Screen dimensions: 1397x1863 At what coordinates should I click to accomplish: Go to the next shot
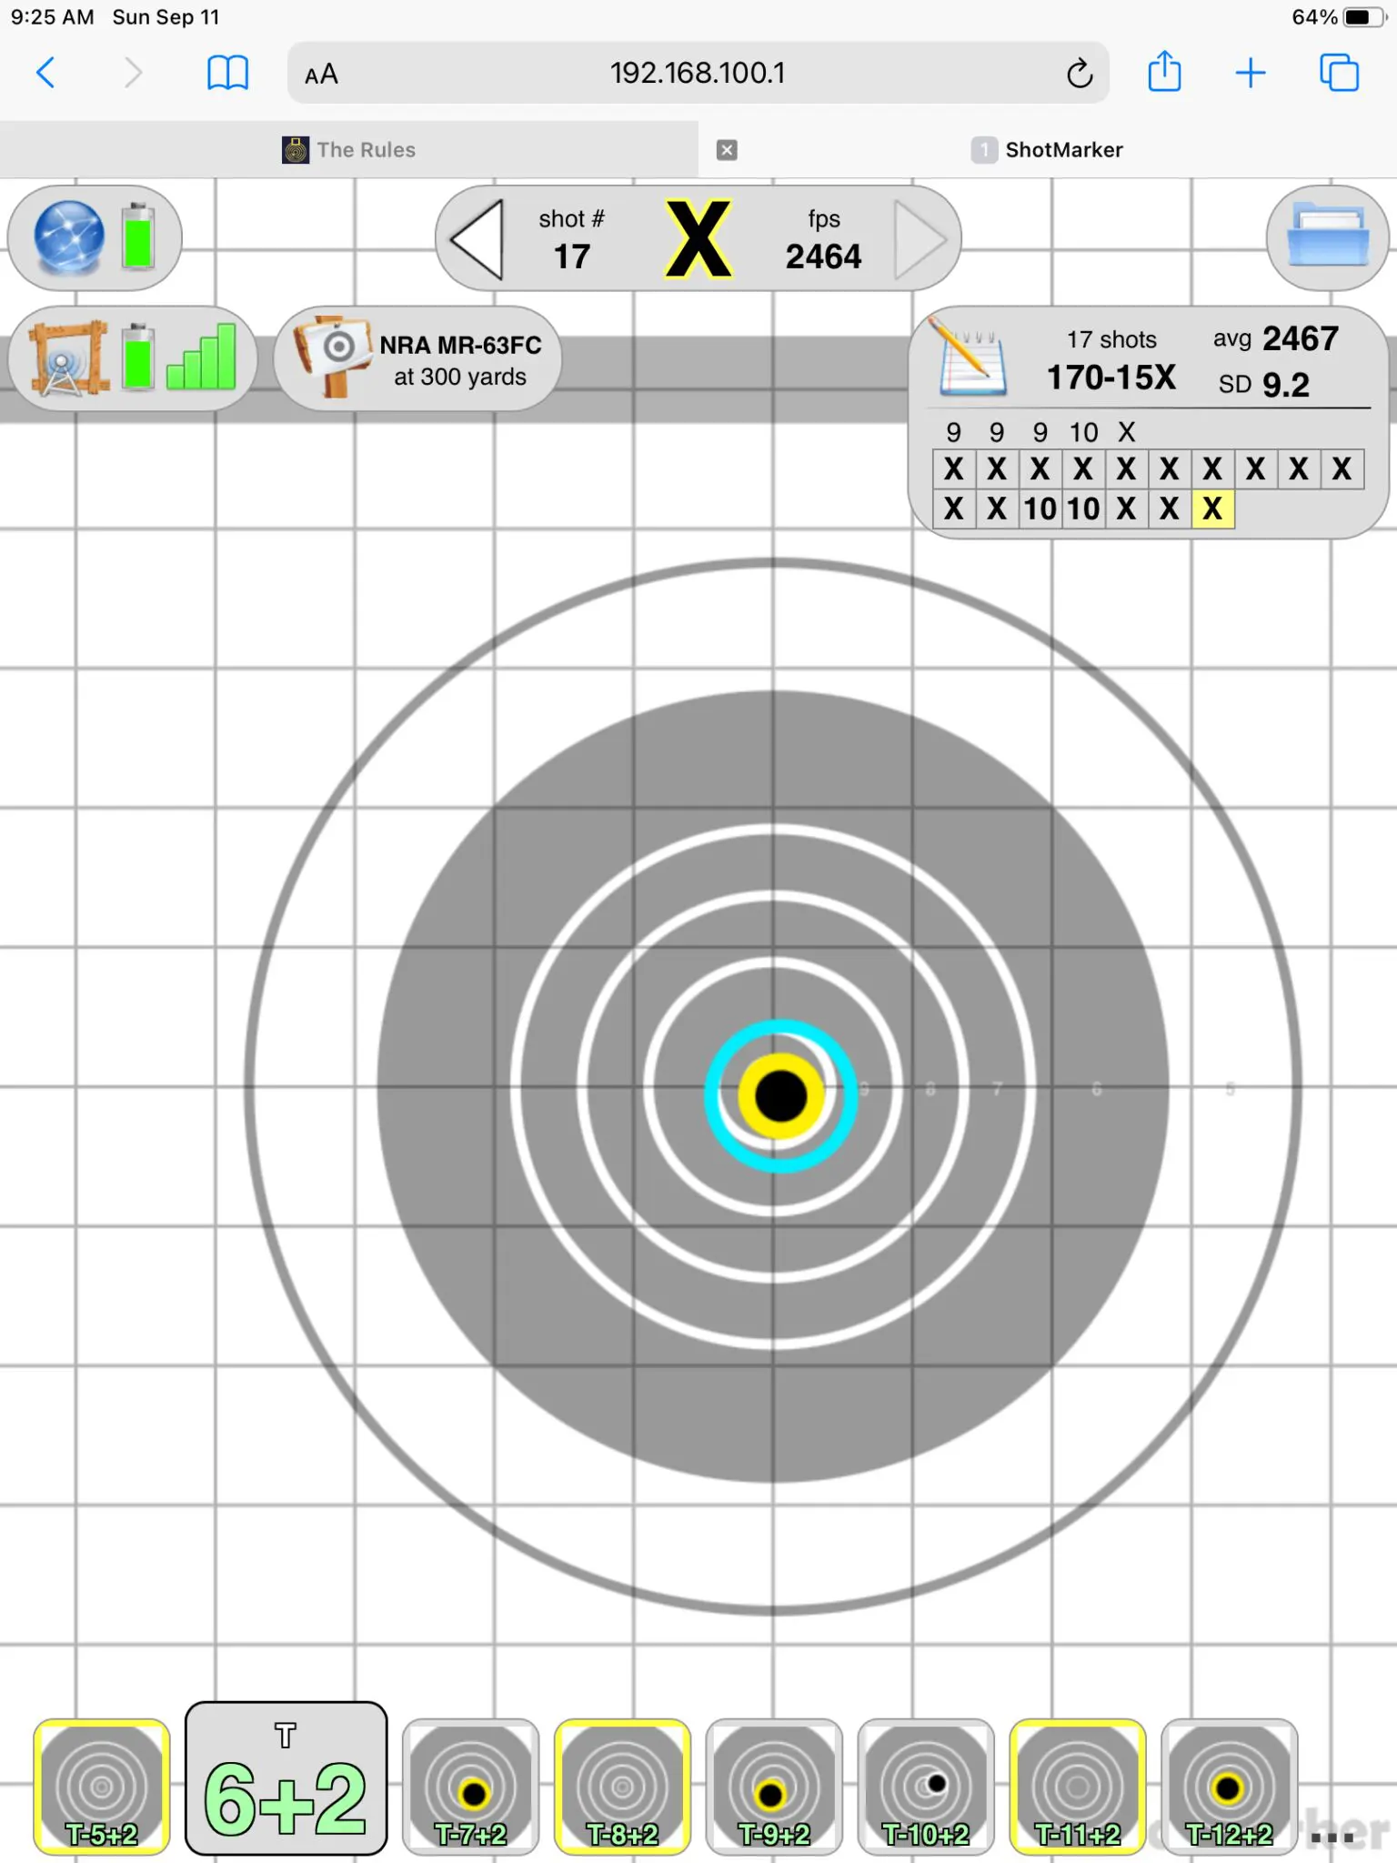click(x=920, y=240)
